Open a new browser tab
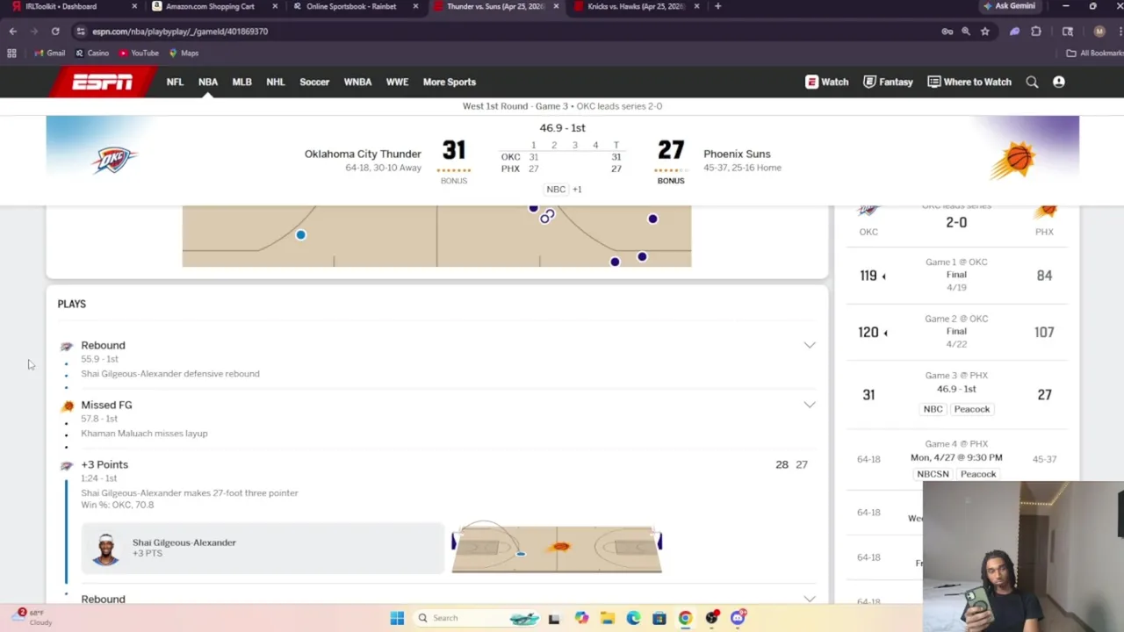Image resolution: width=1124 pixels, height=632 pixels. tap(717, 6)
